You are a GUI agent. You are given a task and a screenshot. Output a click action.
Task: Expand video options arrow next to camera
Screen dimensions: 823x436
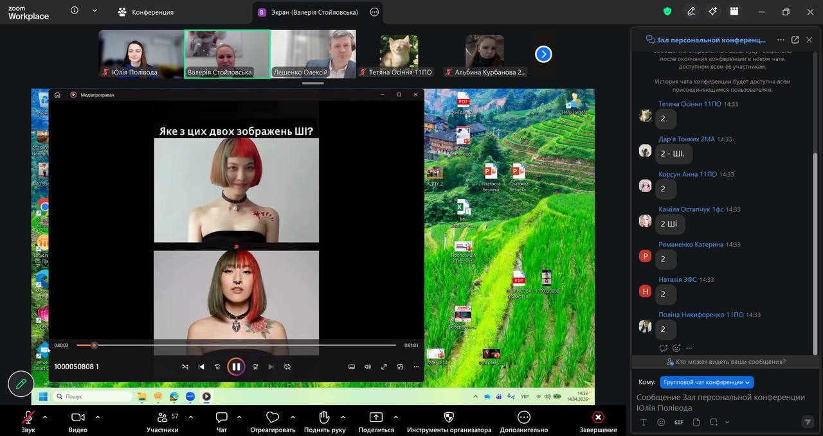(x=97, y=417)
